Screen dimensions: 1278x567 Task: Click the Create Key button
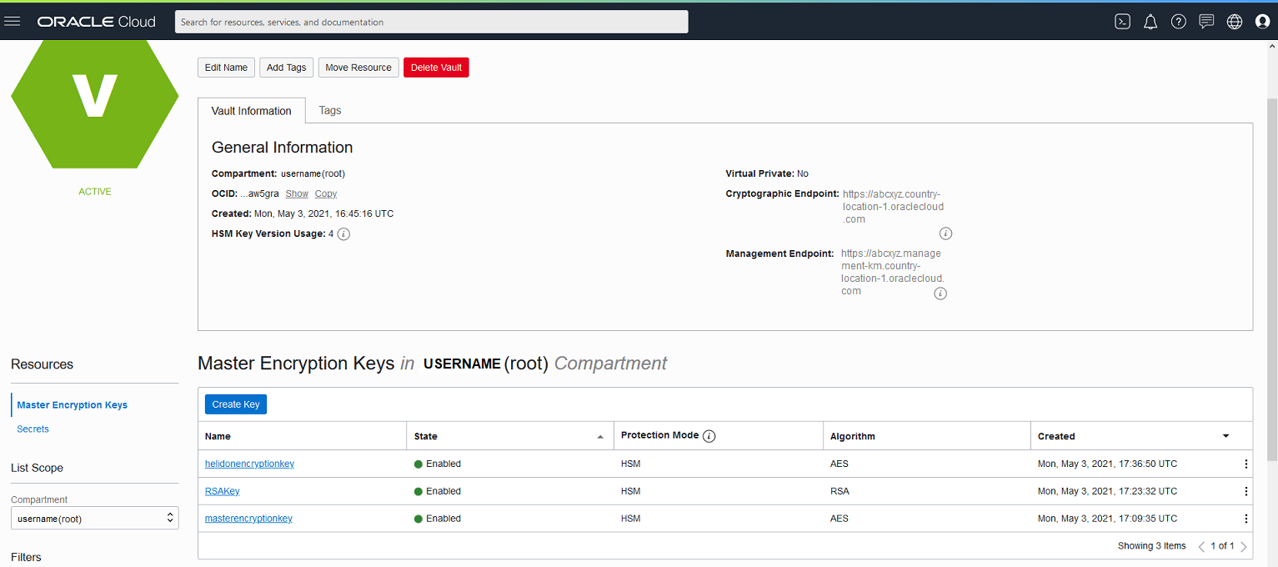pos(236,404)
